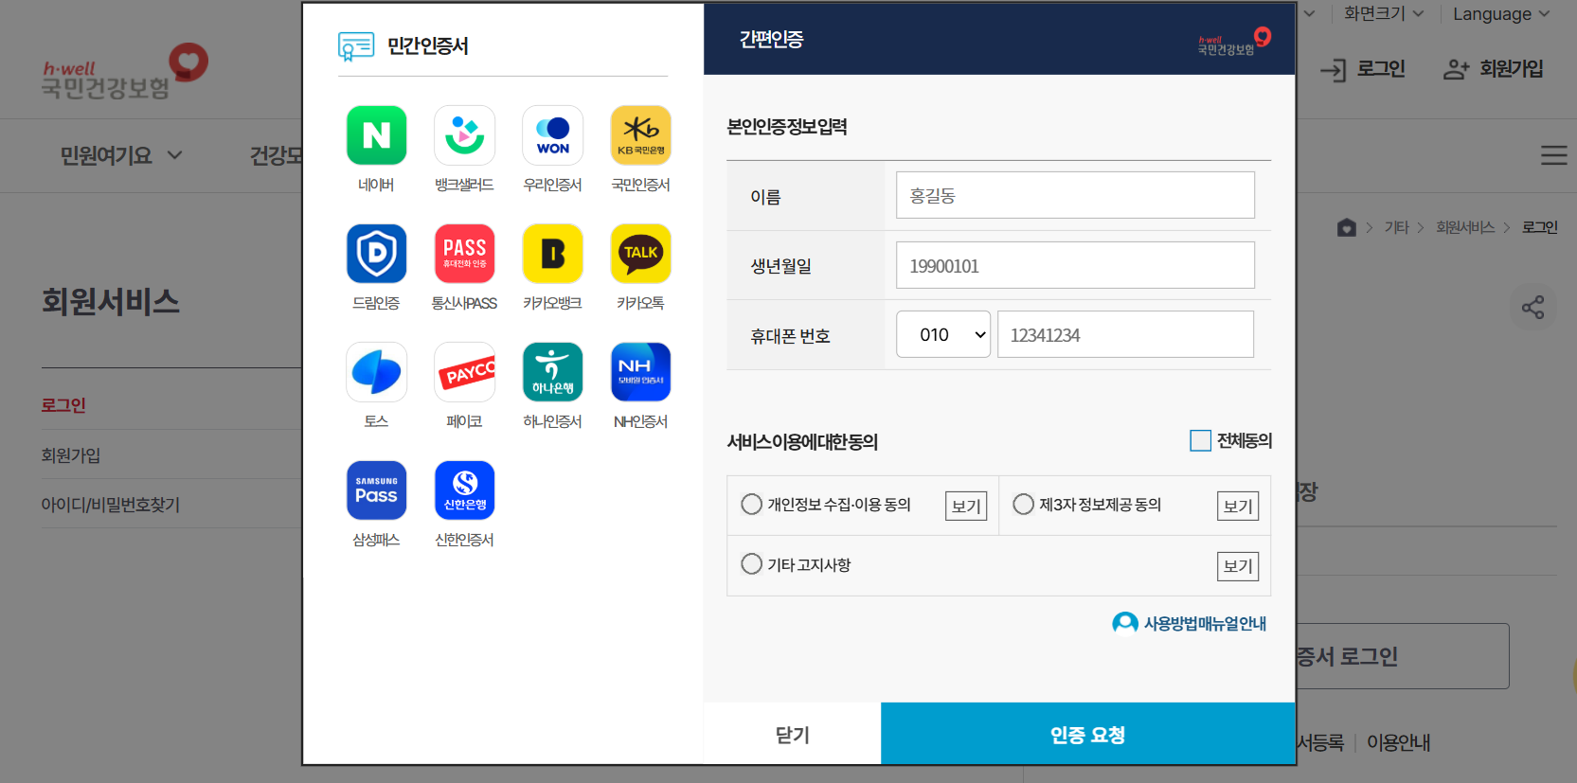Open 사용방법매뉴얼안내 link

pos(1190,623)
